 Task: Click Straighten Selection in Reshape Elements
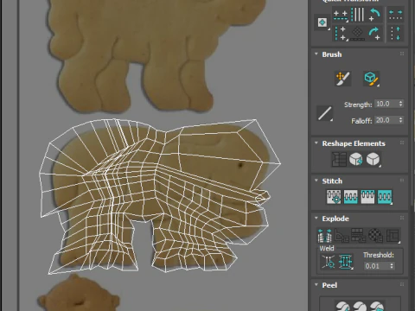[339, 159]
